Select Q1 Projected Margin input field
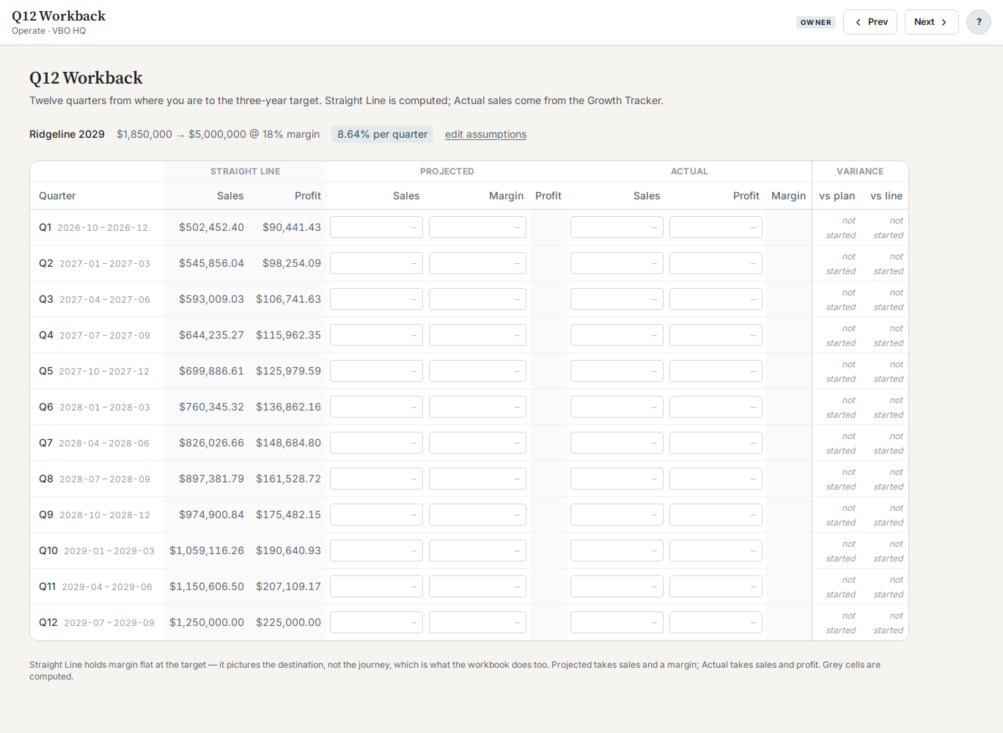The image size is (1003, 733). pyautogui.click(x=477, y=227)
